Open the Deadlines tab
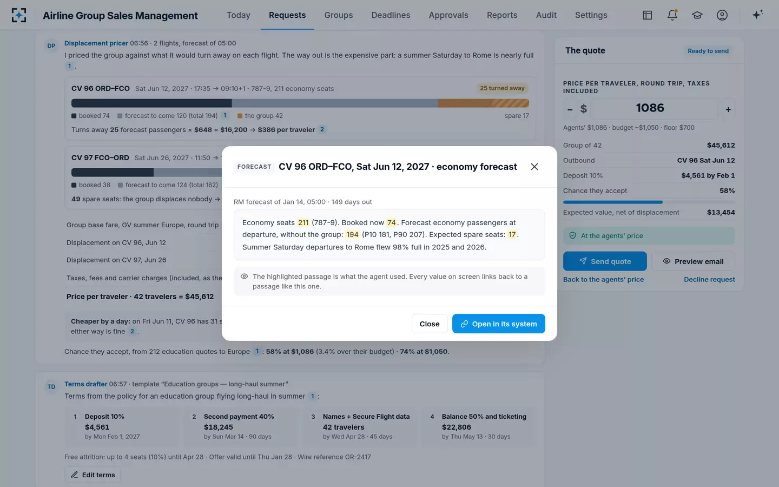The image size is (779, 487). tap(391, 15)
